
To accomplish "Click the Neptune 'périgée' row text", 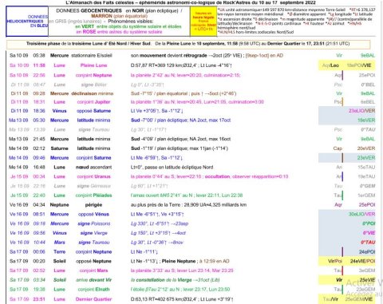I will pyautogui.click(x=93, y=205).
